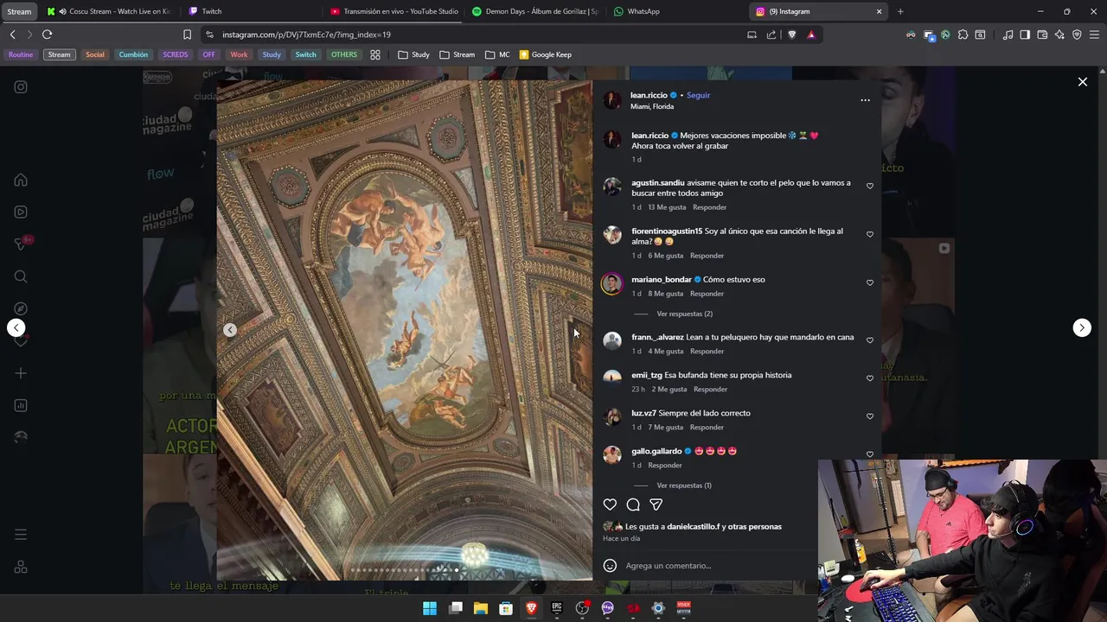The image size is (1107, 622).
Task: Switch to YouTube Studio transmission tab
Action: [x=394, y=11]
